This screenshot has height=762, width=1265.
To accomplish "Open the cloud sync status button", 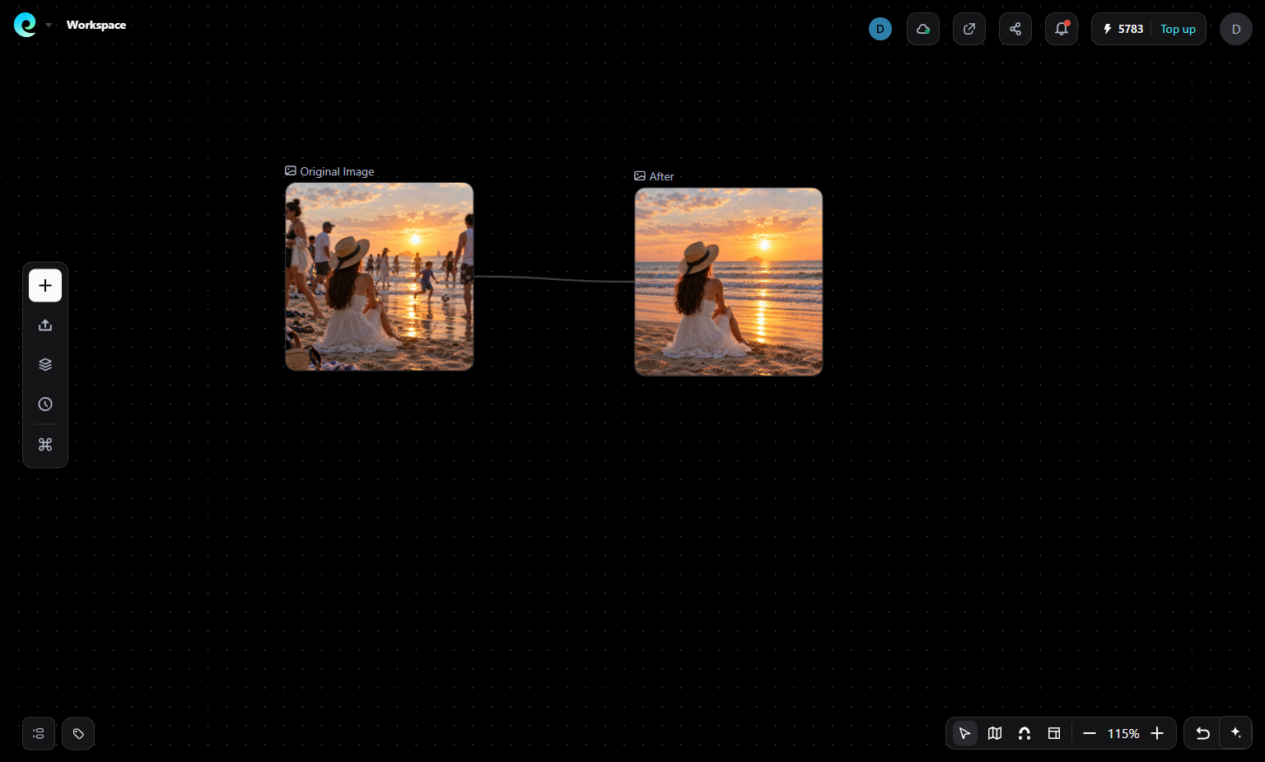I will [923, 29].
